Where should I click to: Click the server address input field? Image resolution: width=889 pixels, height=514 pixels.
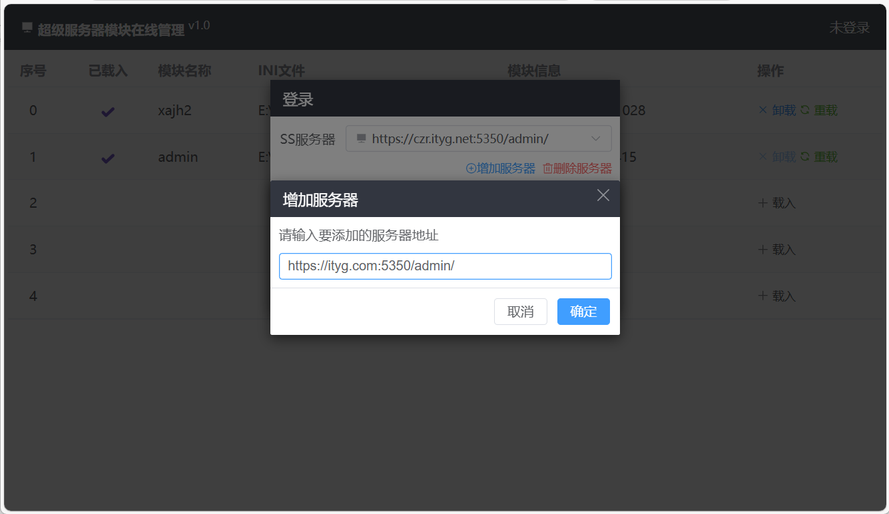tap(445, 266)
